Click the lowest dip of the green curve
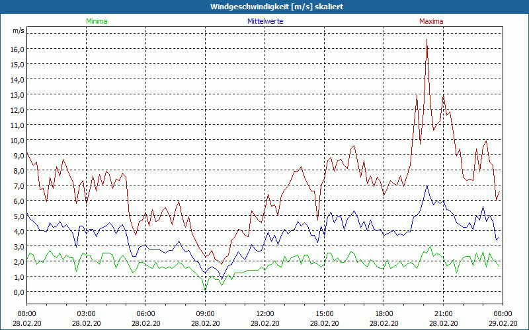 coord(205,290)
